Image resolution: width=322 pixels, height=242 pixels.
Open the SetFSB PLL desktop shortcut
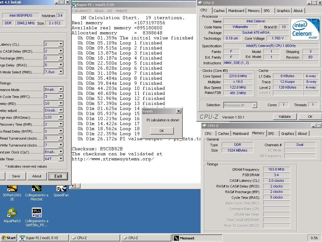click(x=36, y=217)
